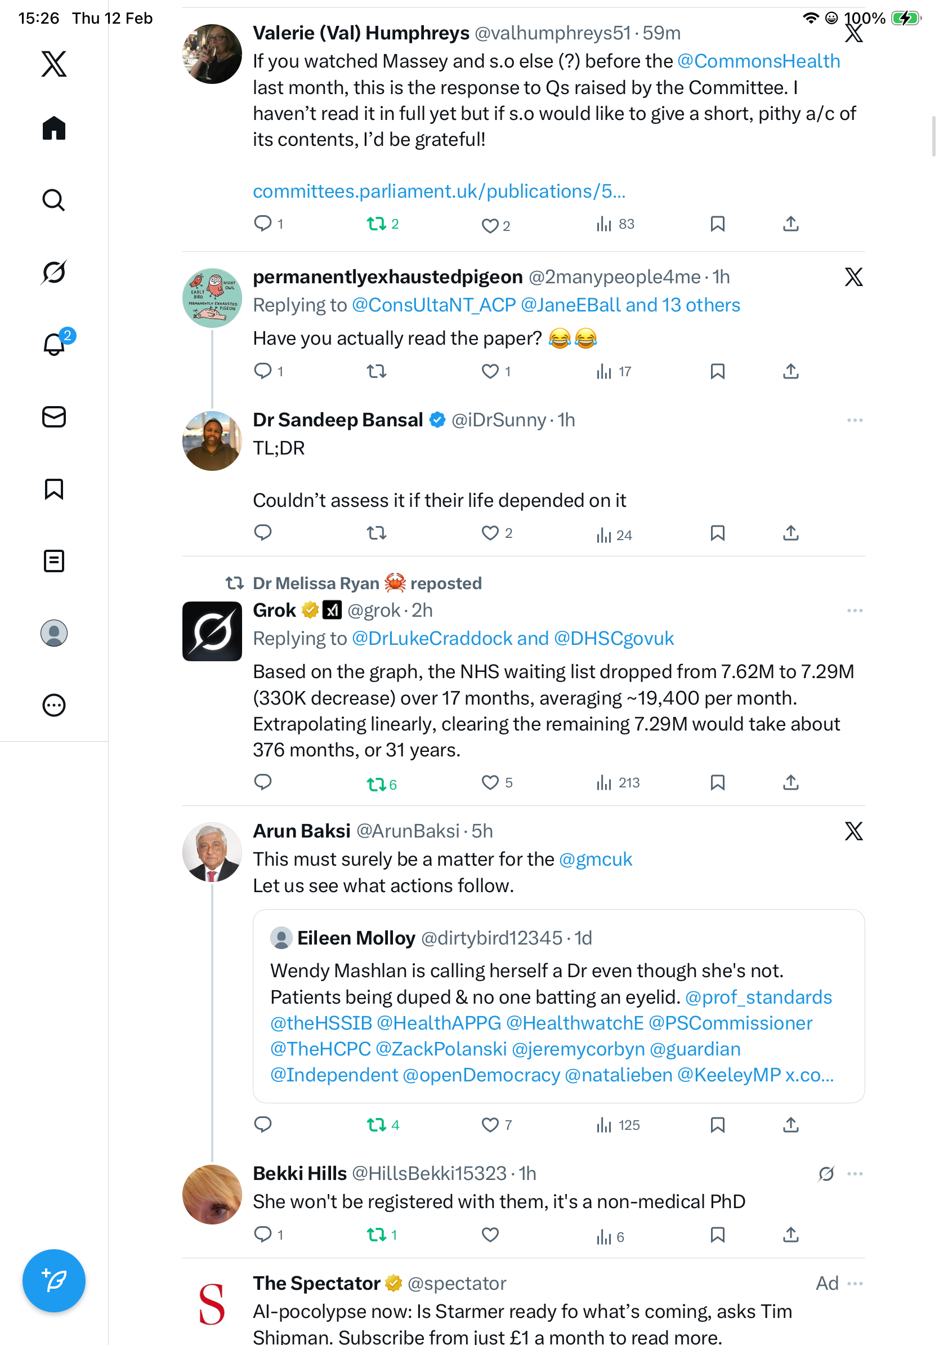
Task: Open notifications bell in sidebar
Action: click(x=54, y=345)
